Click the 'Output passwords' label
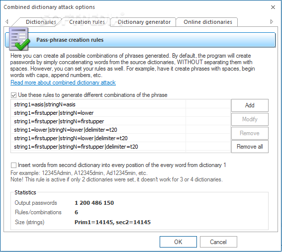This screenshot has width=282, height=252. 36,203
